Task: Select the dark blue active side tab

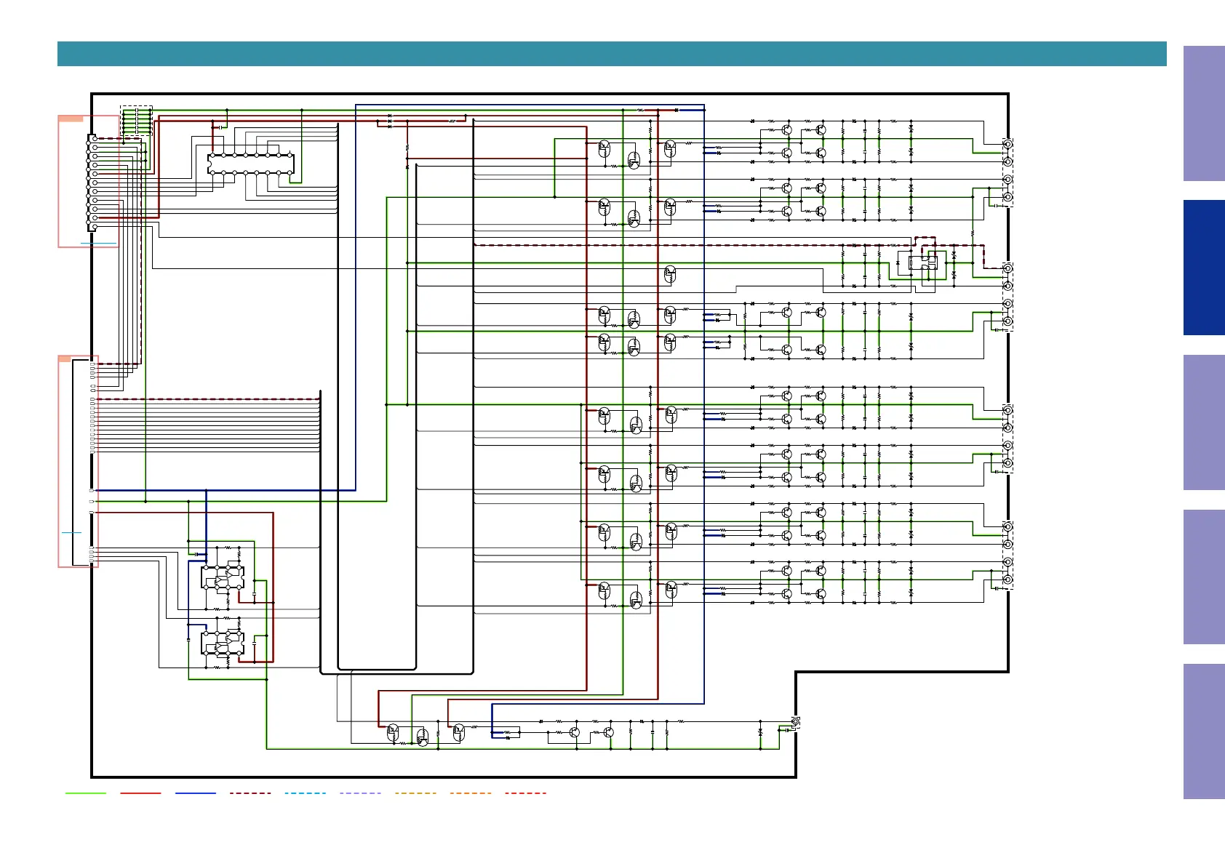Action: (1204, 268)
